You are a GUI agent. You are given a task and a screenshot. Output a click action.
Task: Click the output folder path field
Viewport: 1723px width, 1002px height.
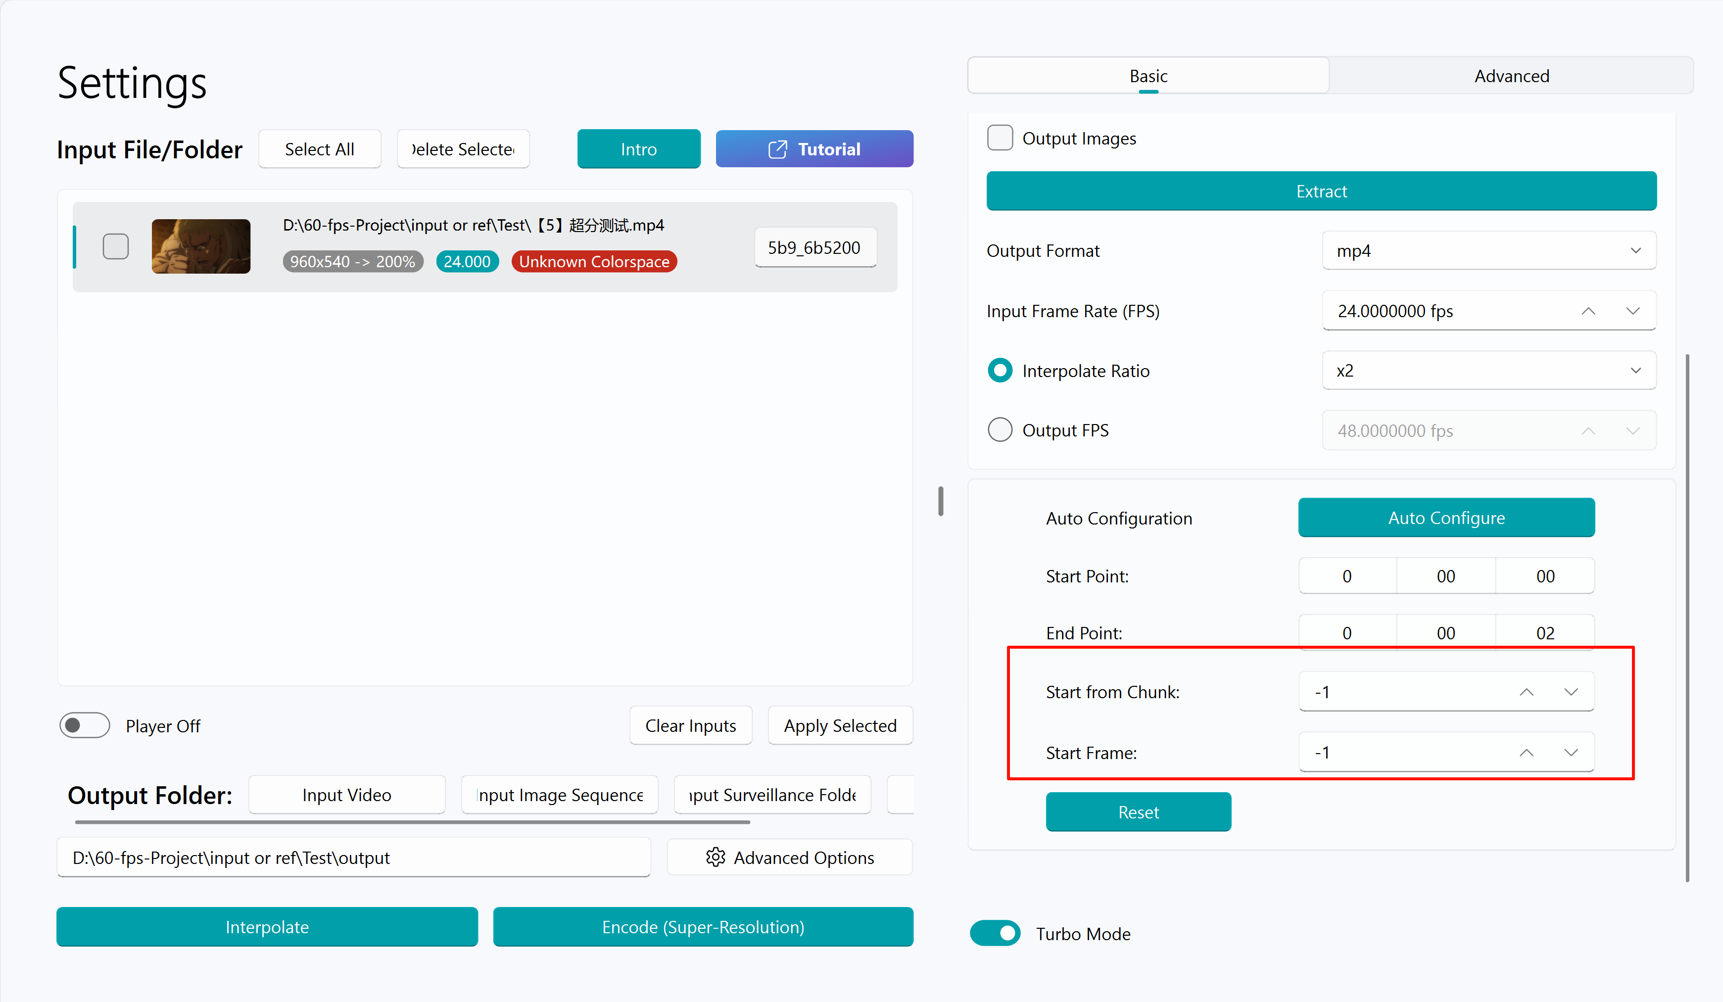353,857
